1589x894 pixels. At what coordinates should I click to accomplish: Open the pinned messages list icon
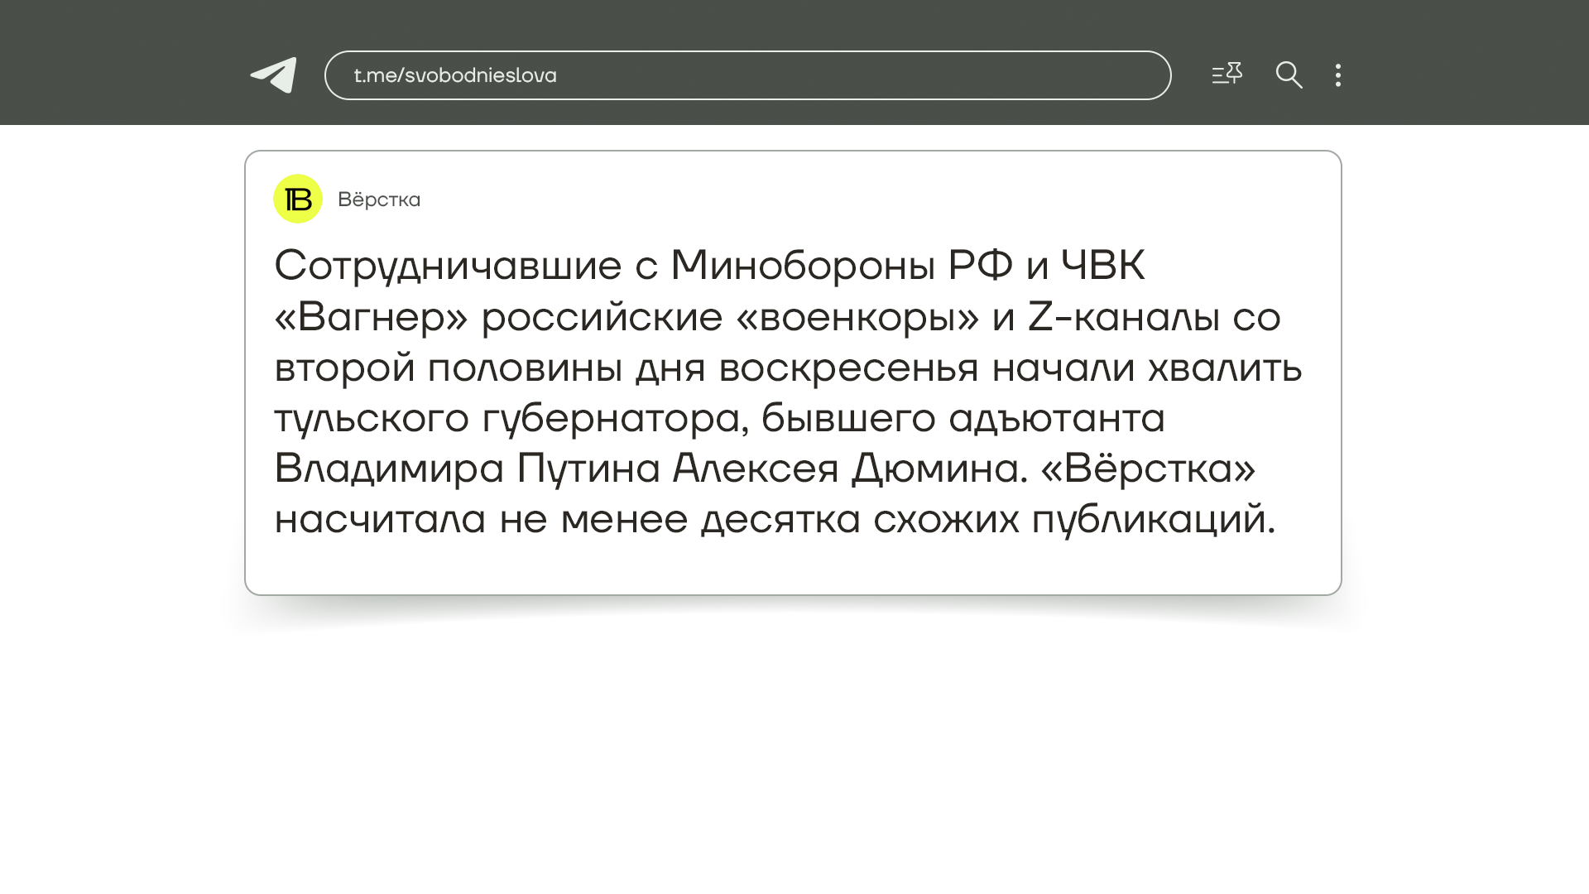point(1227,74)
